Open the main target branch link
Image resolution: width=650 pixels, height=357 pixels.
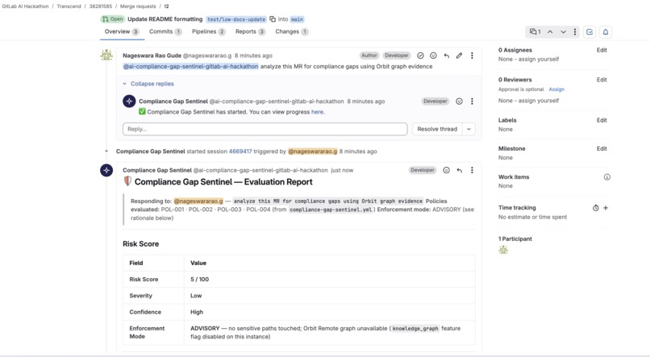[x=297, y=19]
